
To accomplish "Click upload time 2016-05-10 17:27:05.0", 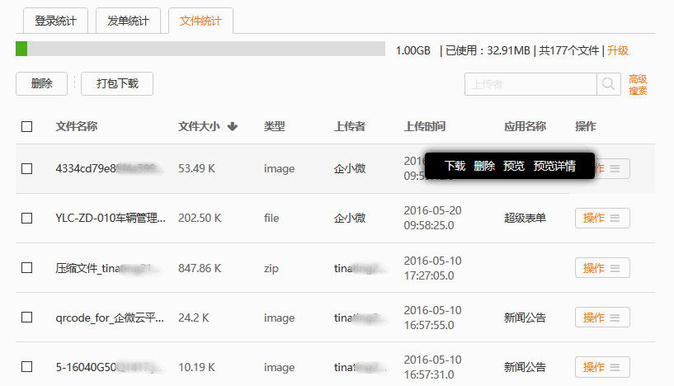I will pos(432,268).
